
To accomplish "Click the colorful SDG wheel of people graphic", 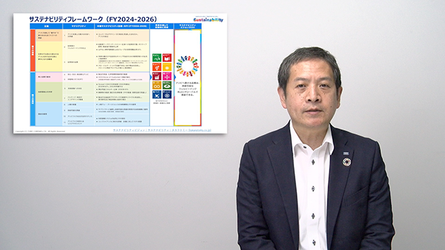I will pyautogui.click(x=187, y=66).
